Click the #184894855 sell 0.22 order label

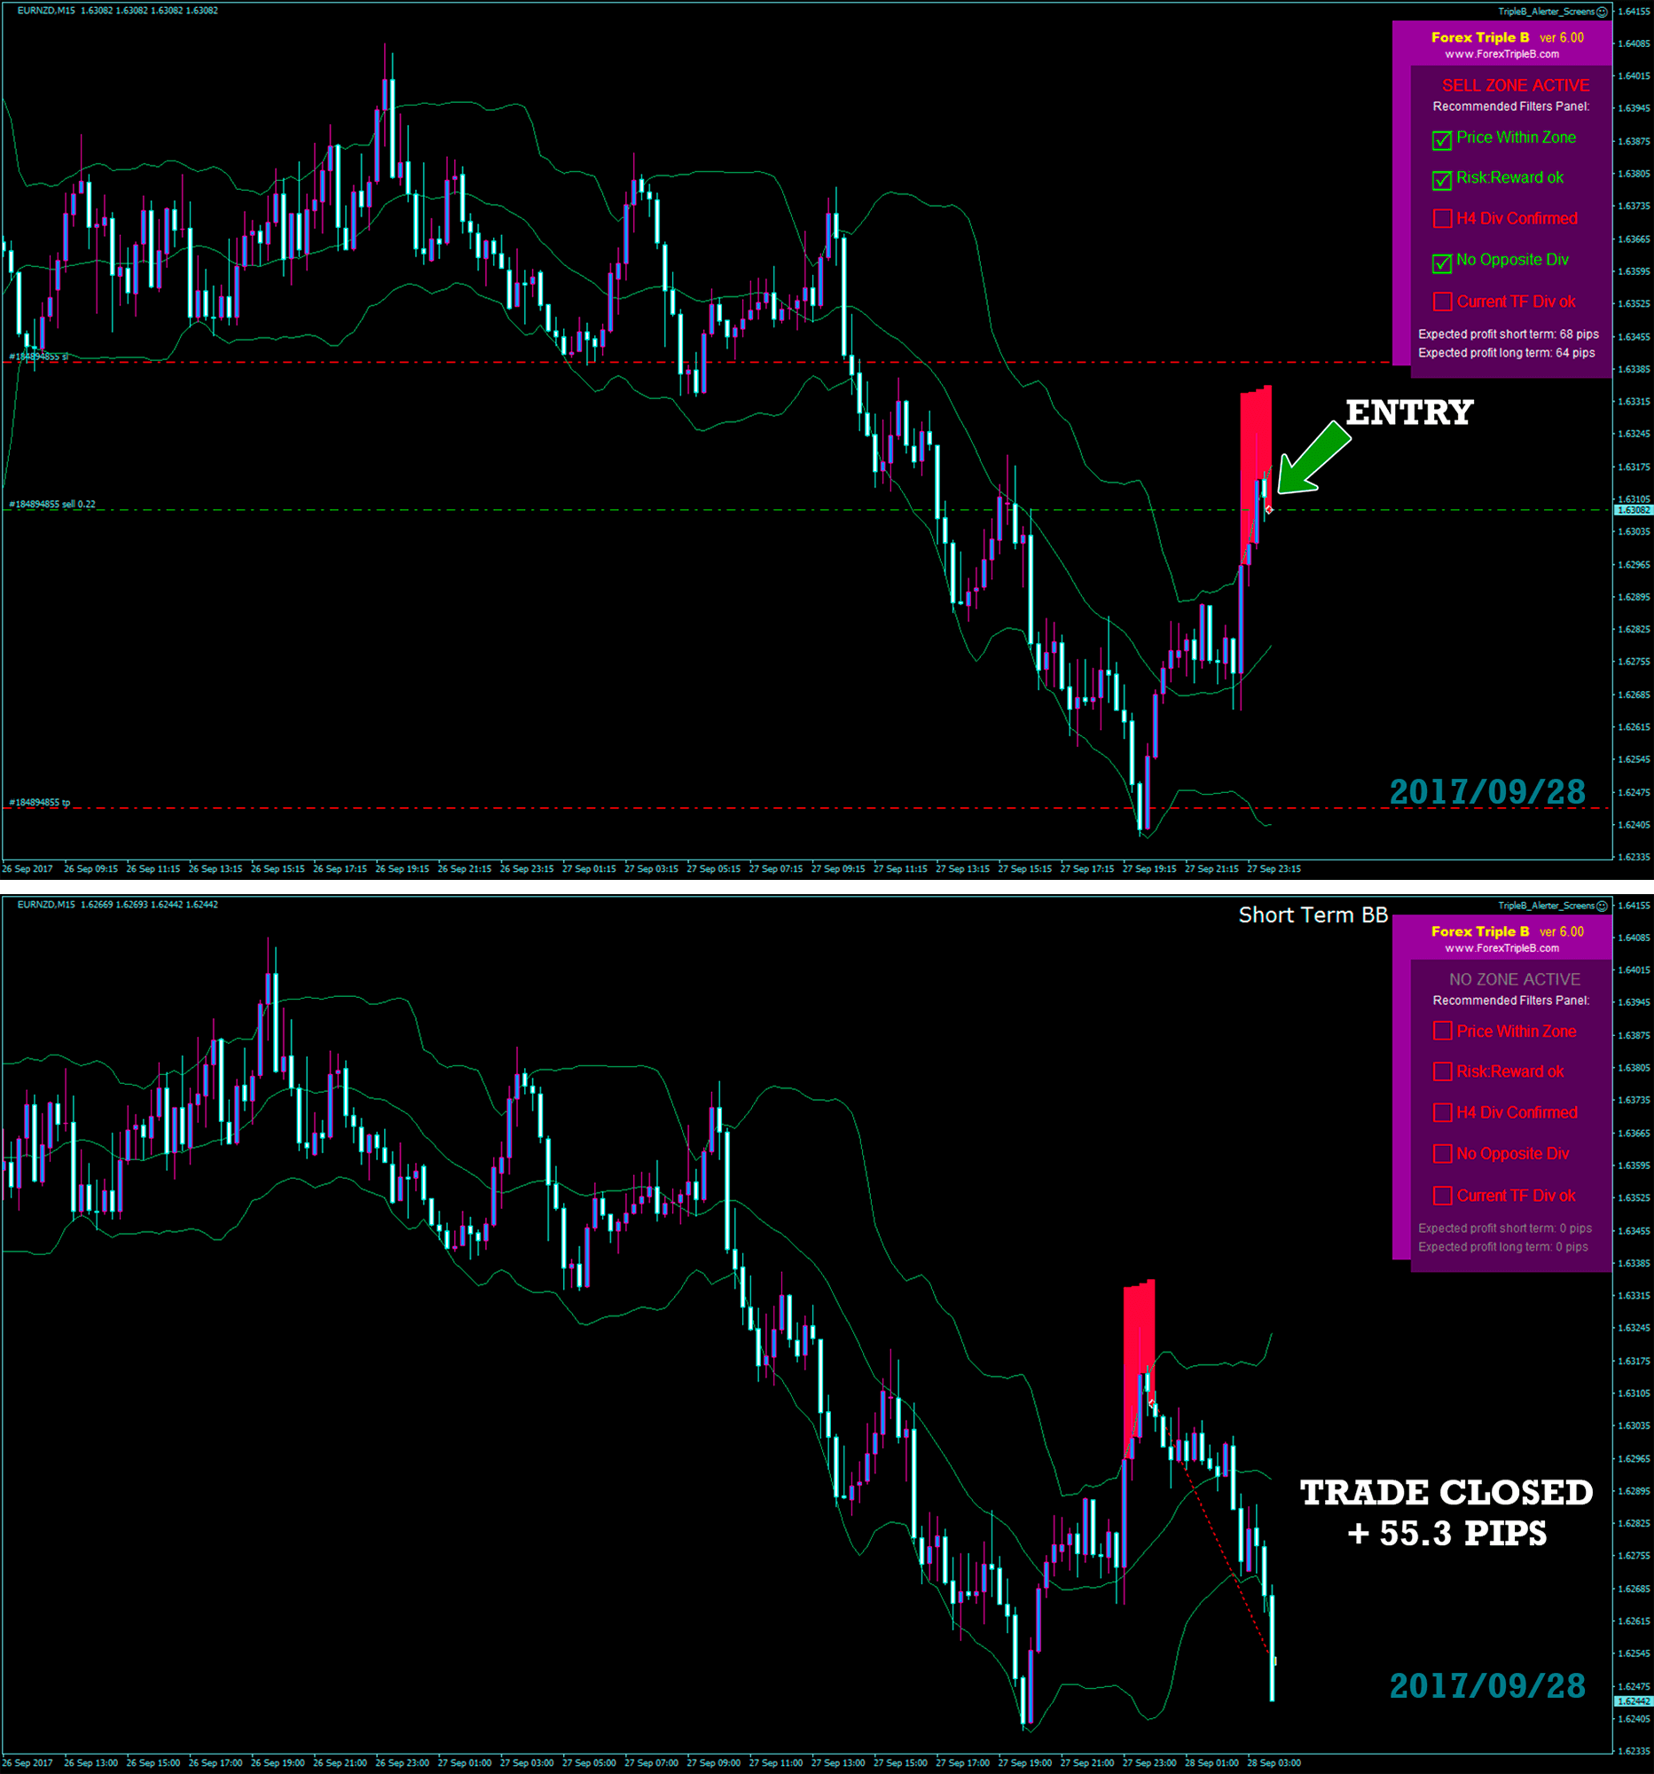click(x=51, y=504)
